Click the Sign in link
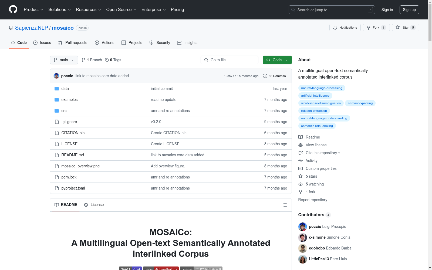Image resolution: width=432 pixels, height=270 pixels. (x=387, y=10)
